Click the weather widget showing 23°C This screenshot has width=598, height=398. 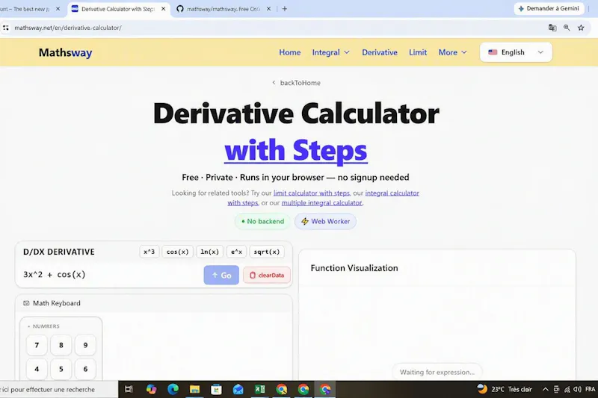(x=505, y=389)
